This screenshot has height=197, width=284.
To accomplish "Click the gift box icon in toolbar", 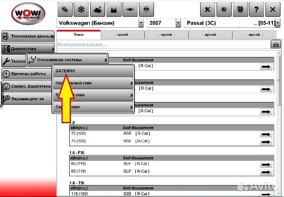I will [241, 9].
